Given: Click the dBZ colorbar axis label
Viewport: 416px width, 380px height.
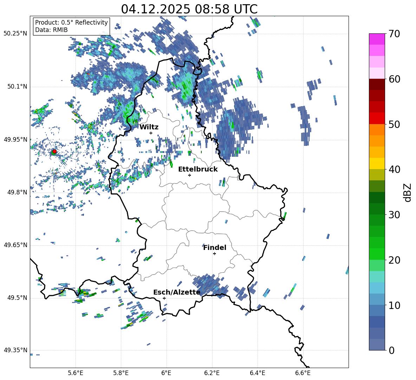Looking at the screenshot, I should pos(407,192).
